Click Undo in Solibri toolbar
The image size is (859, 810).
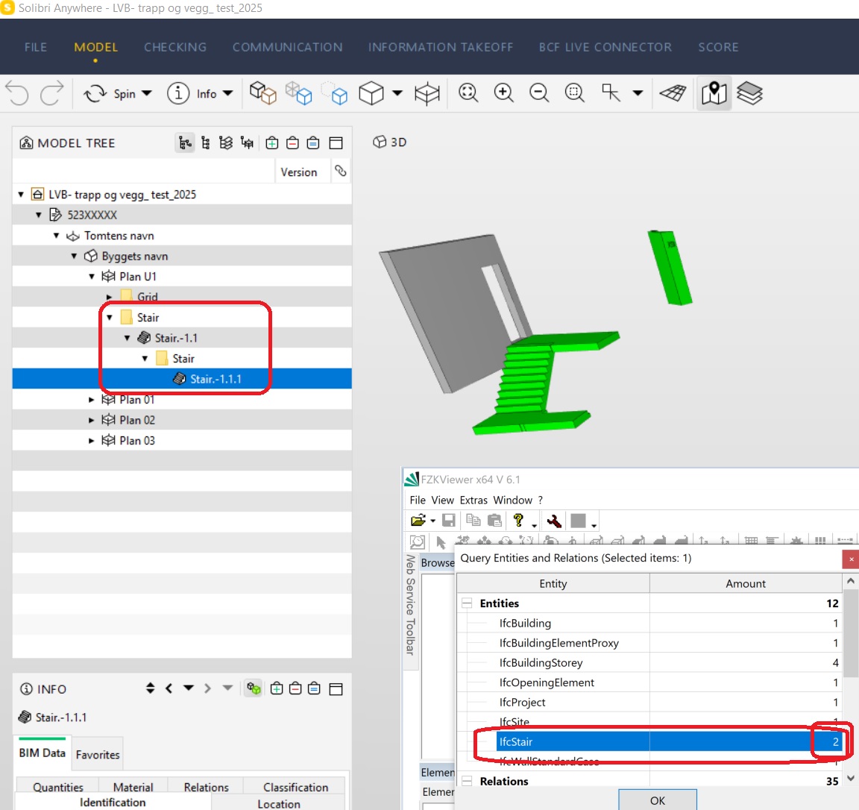pos(16,93)
